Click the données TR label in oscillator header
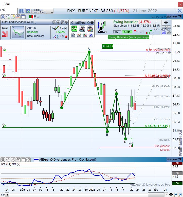Image resolution: width=183 pixels, height=197 pixels. coord(174,159)
